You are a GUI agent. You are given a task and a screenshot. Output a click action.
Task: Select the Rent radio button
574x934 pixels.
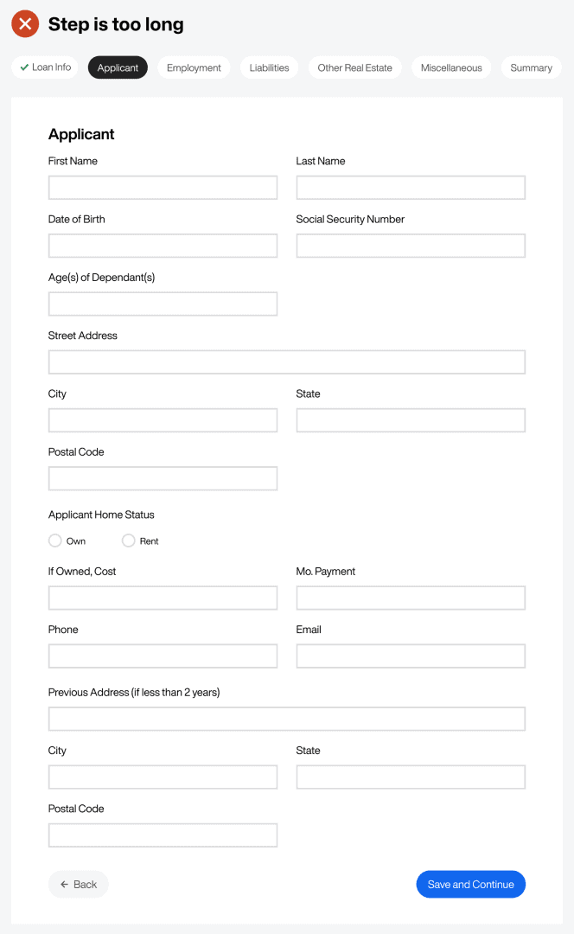pos(128,541)
